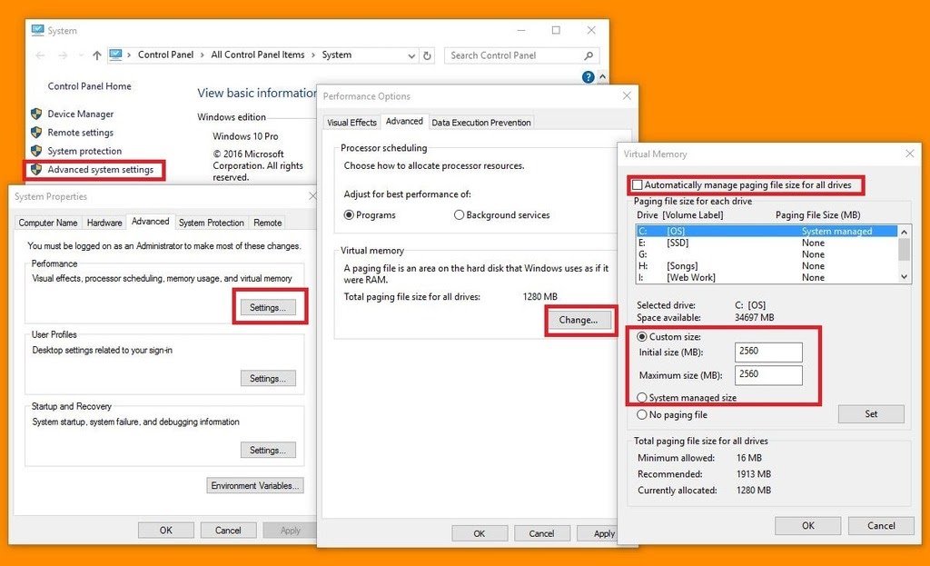Click the refresh icon in address bar
Image resolution: width=930 pixels, height=566 pixels.
428,55
